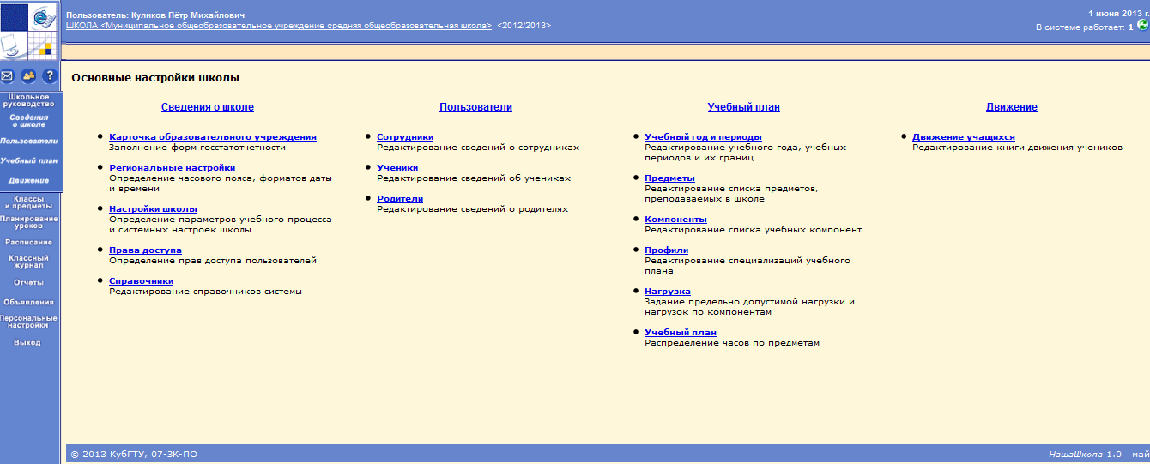
Task: Select Движение in the sidebar
Action: click(29, 180)
